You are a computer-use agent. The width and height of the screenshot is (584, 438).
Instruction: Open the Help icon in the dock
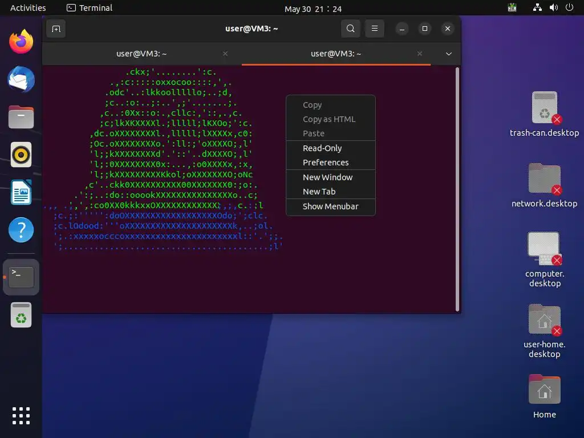click(21, 230)
